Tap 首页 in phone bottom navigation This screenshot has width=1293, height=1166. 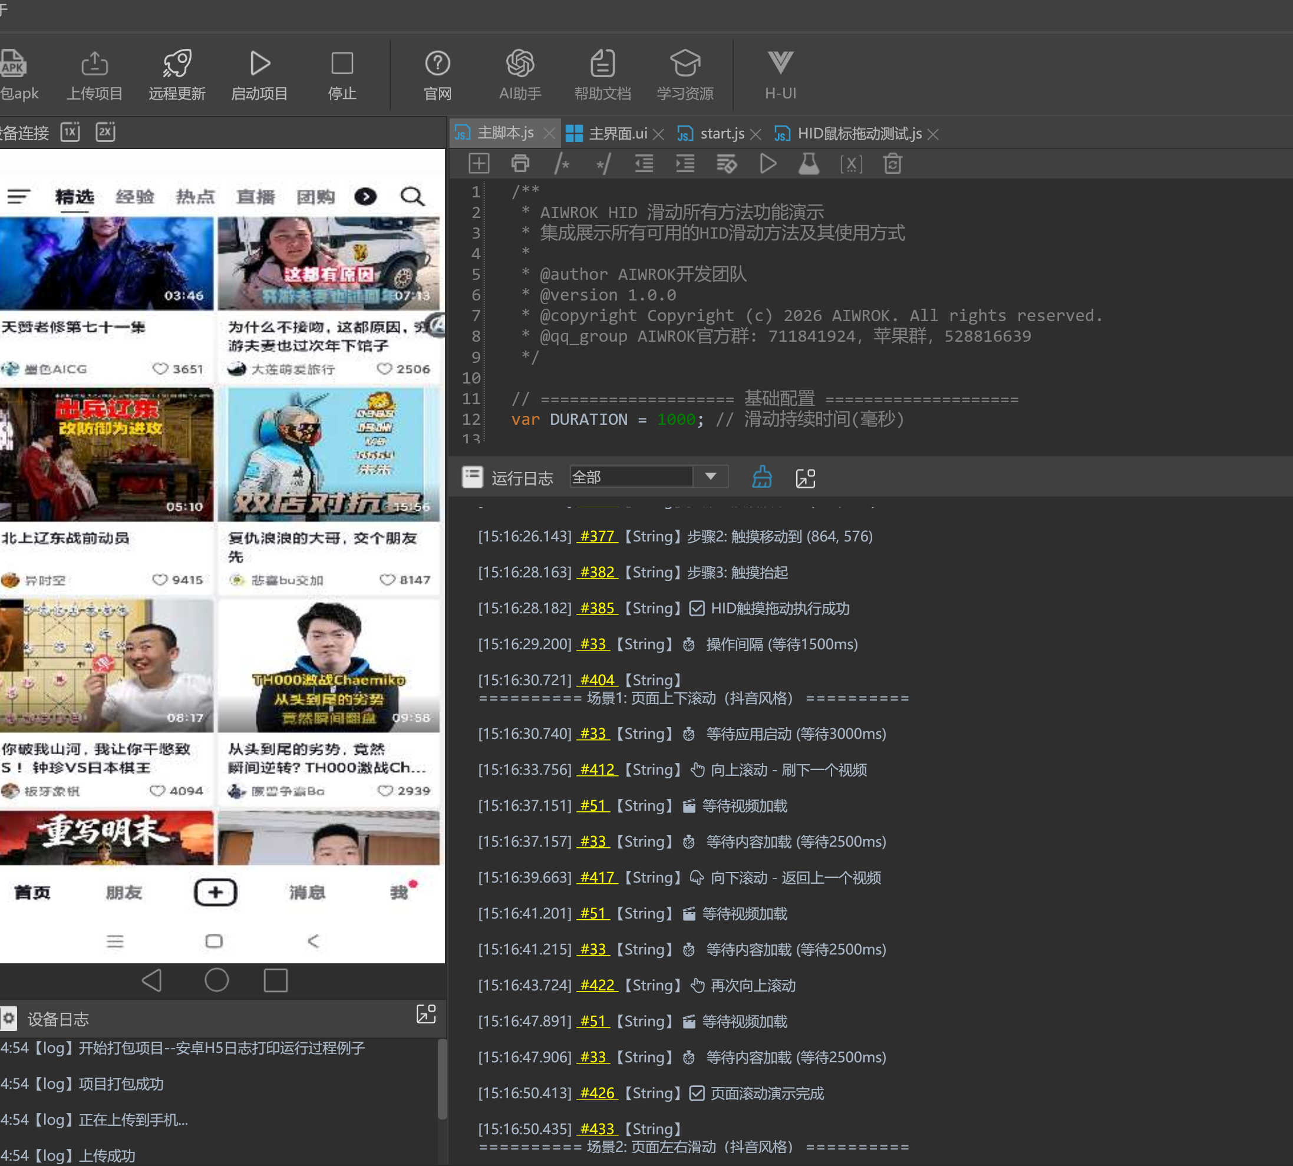point(32,893)
